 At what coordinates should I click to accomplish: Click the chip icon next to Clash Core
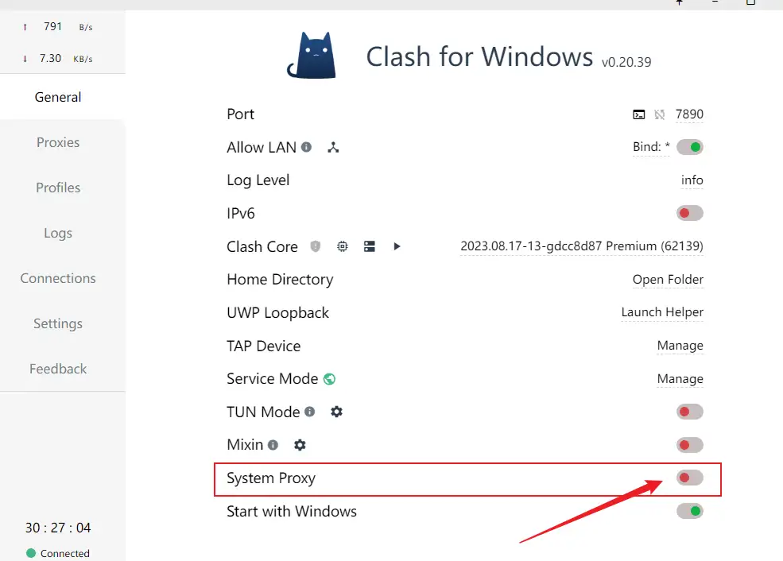click(x=343, y=246)
